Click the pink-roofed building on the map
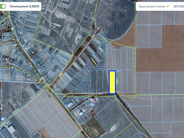Image resolution: width=184 pixels, height=138 pixels. coord(95,100)
